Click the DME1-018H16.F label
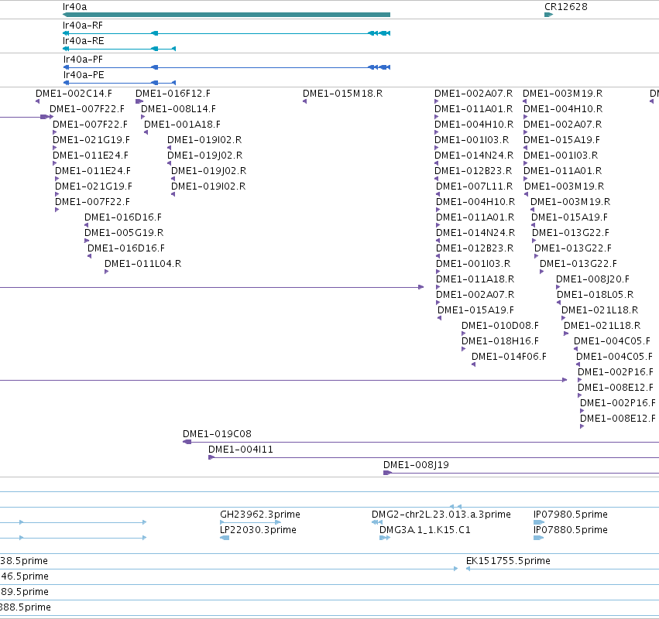Screen dimensions: 659x619 click(x=499, y=341)
